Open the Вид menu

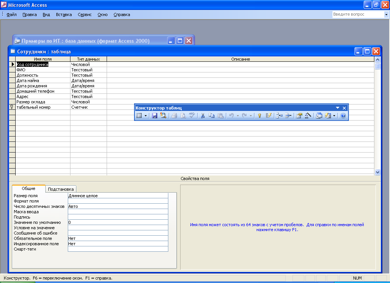pos(46,14)
